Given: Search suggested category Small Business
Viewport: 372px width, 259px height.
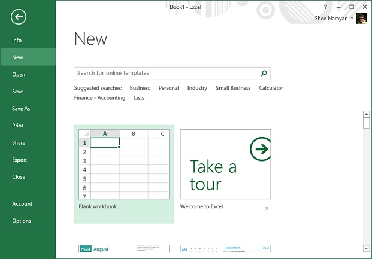Looking at the screenshot, I should (233, 88).
